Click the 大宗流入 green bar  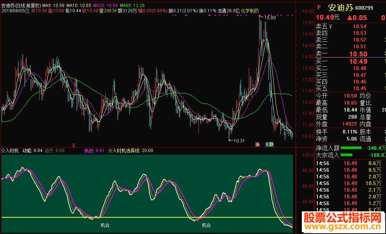(346, 155)
